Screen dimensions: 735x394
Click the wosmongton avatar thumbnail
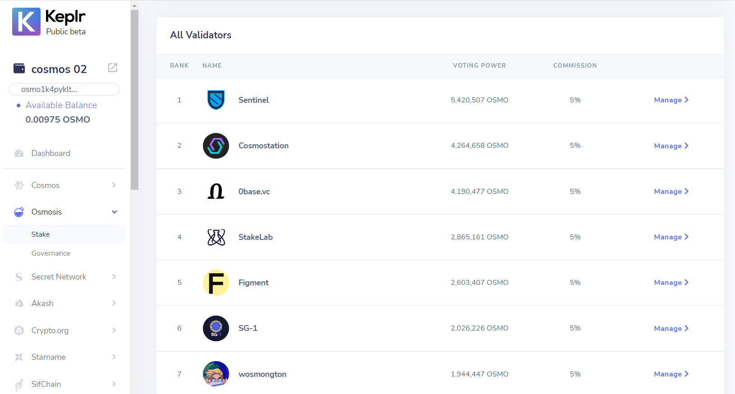click(216, 374)
